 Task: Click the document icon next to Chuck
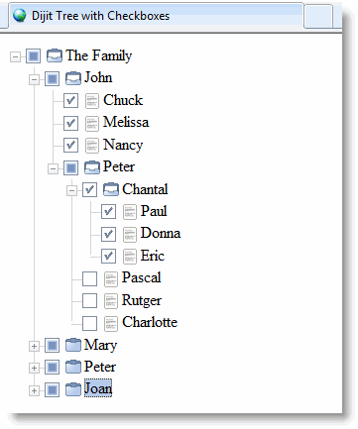click(x=92, y=101)
